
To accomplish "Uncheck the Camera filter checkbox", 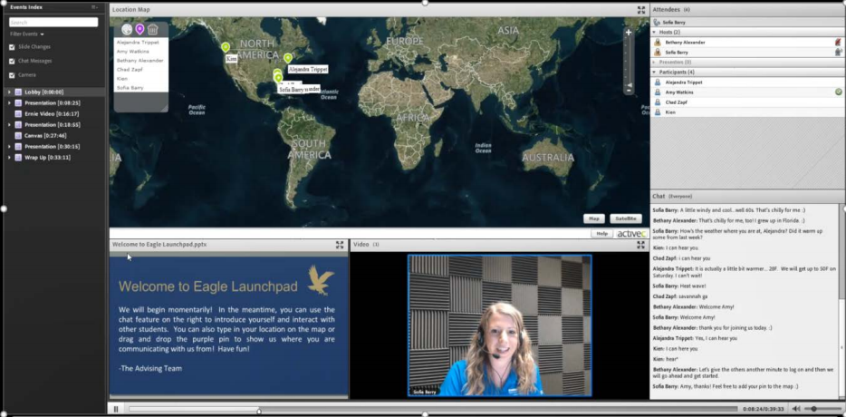I will tap(12, 75).
